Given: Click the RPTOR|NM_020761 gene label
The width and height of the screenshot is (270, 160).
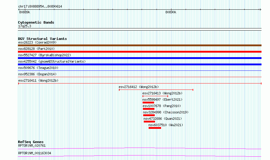Looking at the screenshot, I should click(32, 145).
